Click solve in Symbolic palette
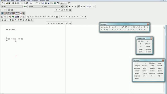The width and height of the screenshot is (167, 94). point(152,66)
